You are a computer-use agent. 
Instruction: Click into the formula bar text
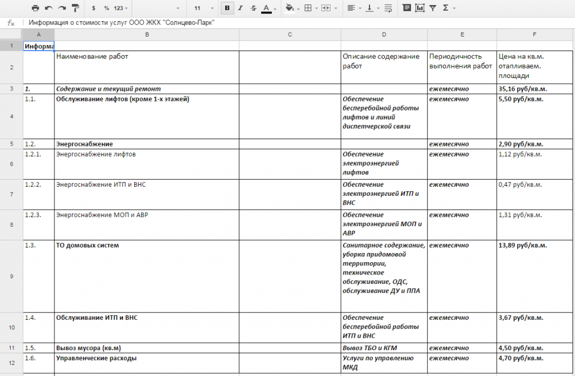(121, 22)
